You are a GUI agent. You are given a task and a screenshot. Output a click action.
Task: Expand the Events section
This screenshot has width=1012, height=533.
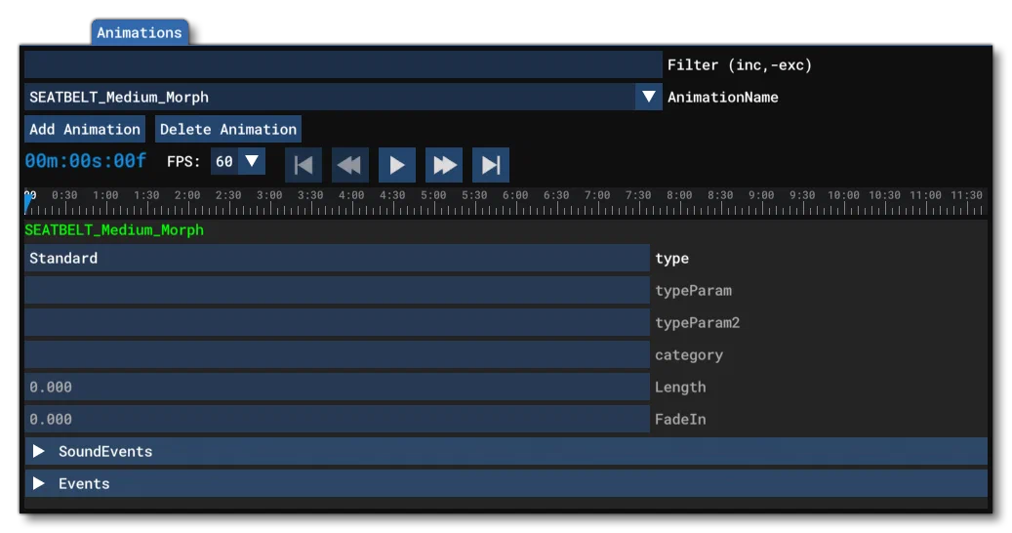(x=506, y=483)
